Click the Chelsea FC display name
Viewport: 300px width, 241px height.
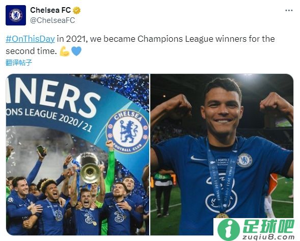pyautogui.click(x=50, y=10)
